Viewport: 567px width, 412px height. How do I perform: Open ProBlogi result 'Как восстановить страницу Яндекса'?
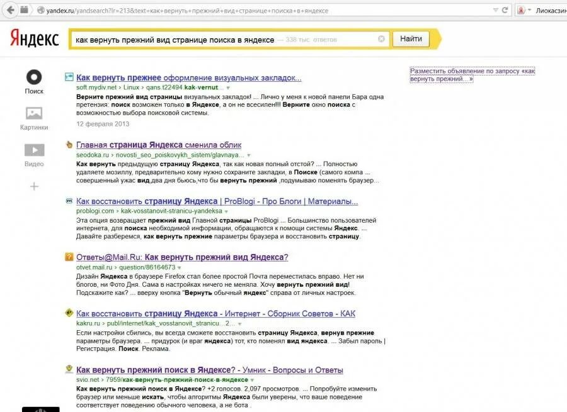217,201
